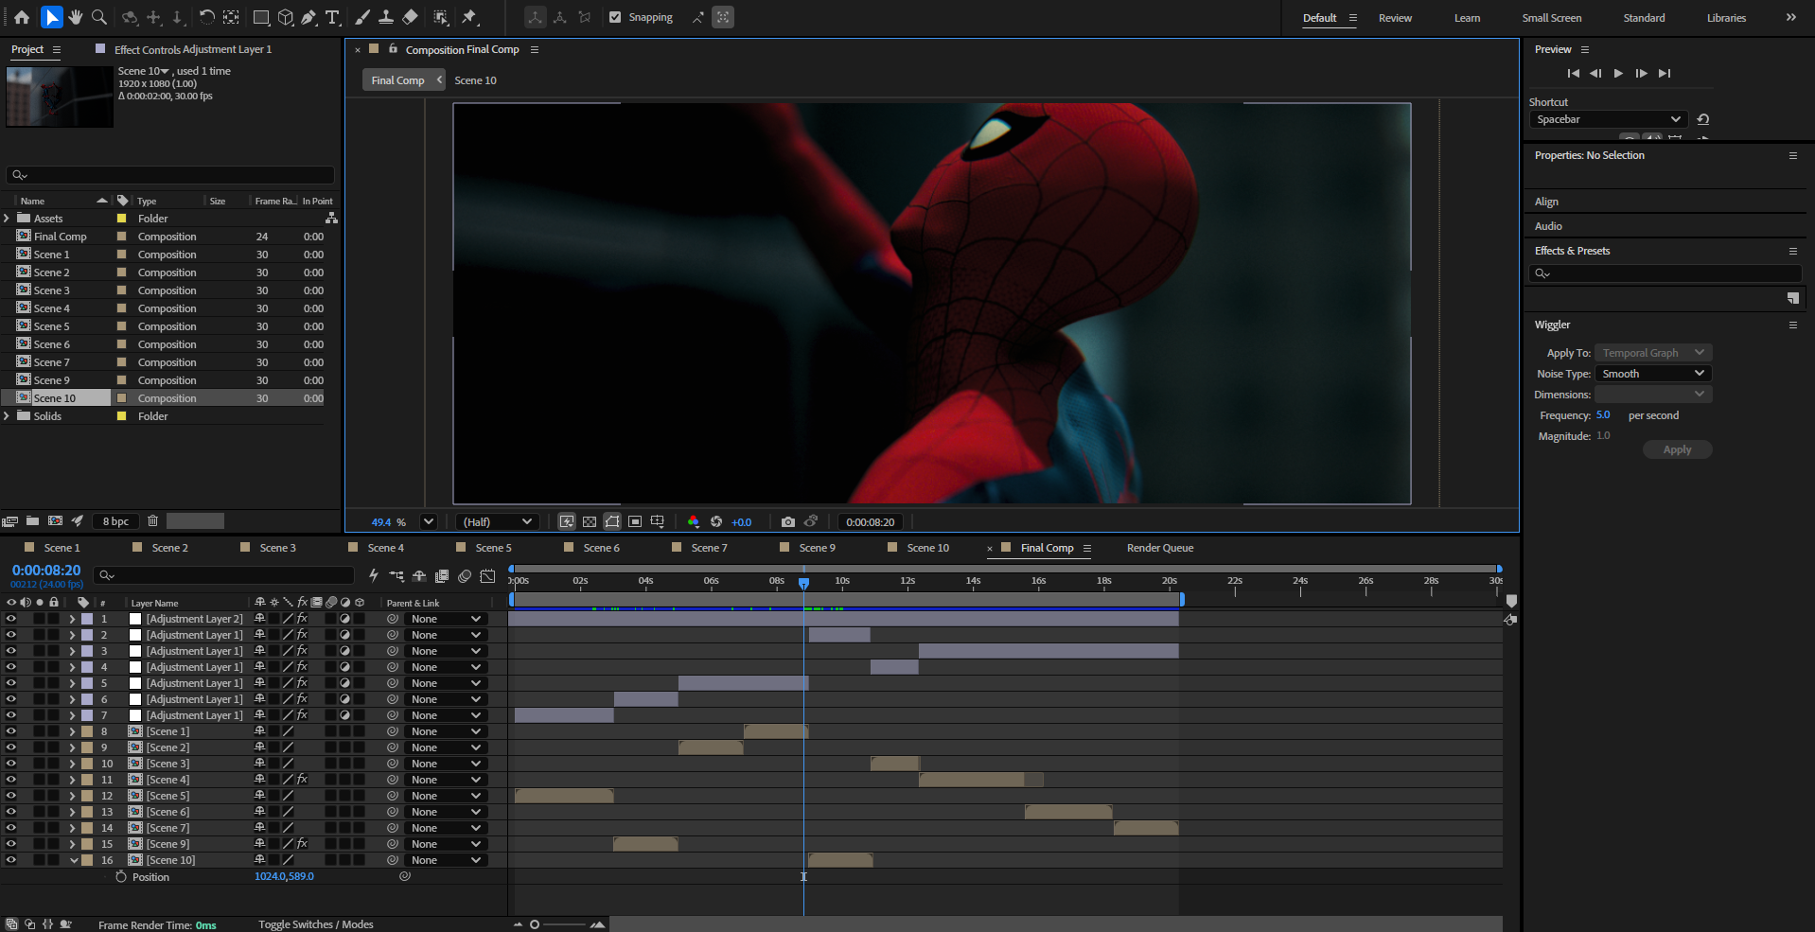1815x932 pixels.
Task: Click Scene 10 in the viewer breadcrumb
Action: [475, 80]
